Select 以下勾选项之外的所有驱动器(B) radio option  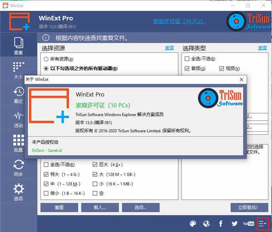pyautogui.click(x=81, y=68)
